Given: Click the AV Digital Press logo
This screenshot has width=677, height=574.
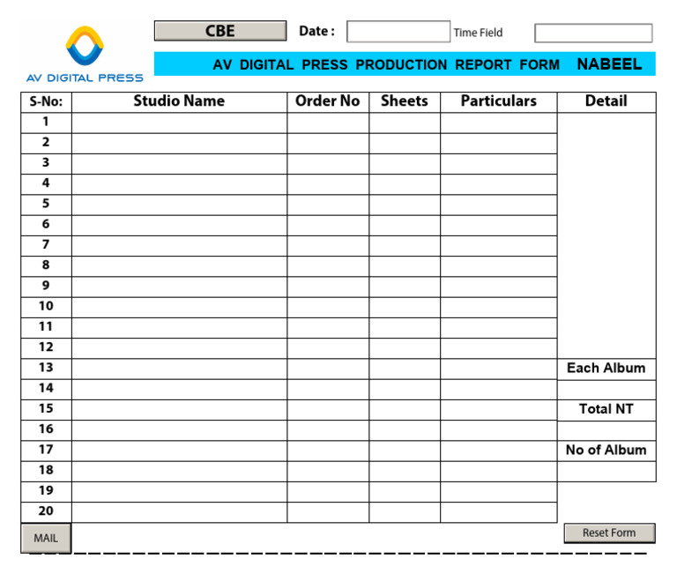Looking at the screenshot, I should point(85,54).
